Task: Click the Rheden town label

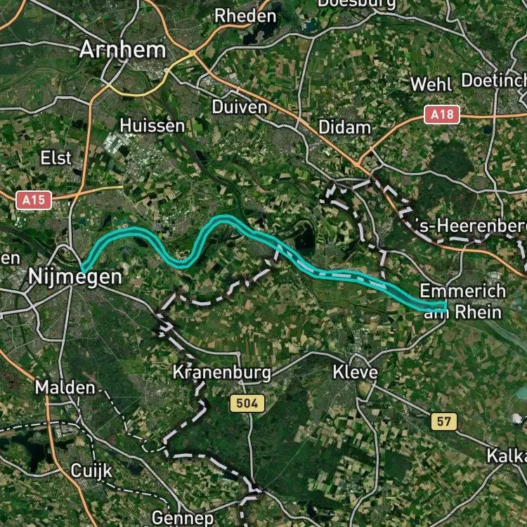Action: (245, 15)
